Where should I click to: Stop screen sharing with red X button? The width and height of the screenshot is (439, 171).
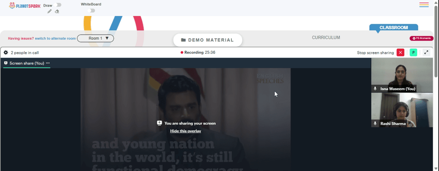coord(400,52)
